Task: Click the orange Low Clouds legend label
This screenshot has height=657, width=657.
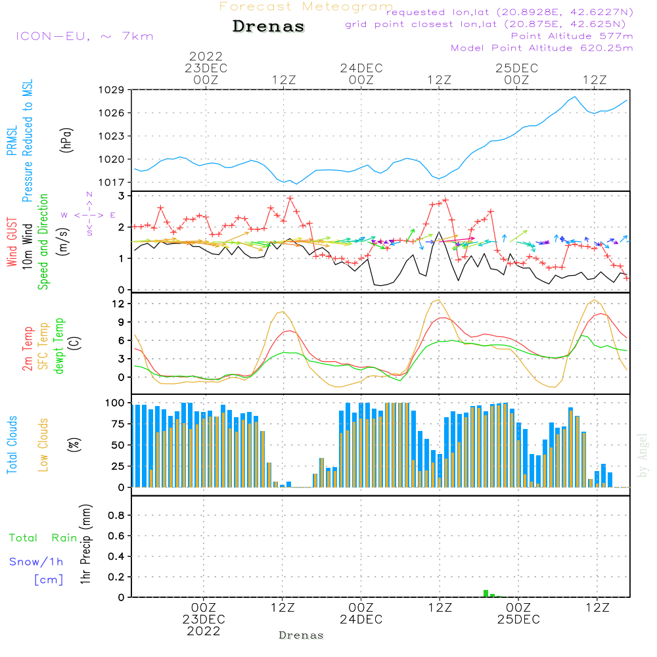Action: tap(43, 445)
